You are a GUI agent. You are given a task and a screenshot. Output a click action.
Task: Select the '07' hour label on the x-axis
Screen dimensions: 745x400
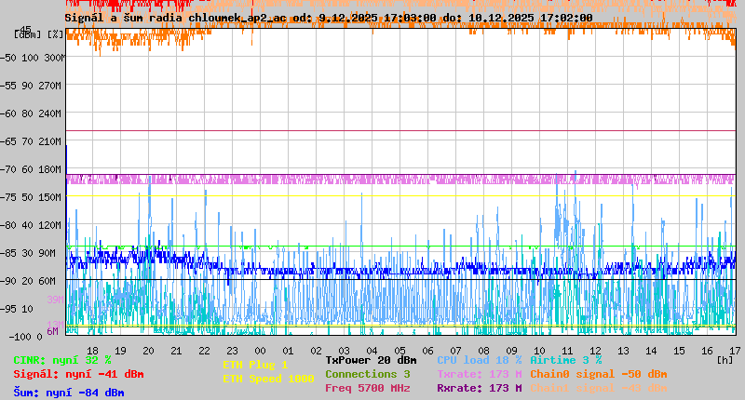point(455,351)
